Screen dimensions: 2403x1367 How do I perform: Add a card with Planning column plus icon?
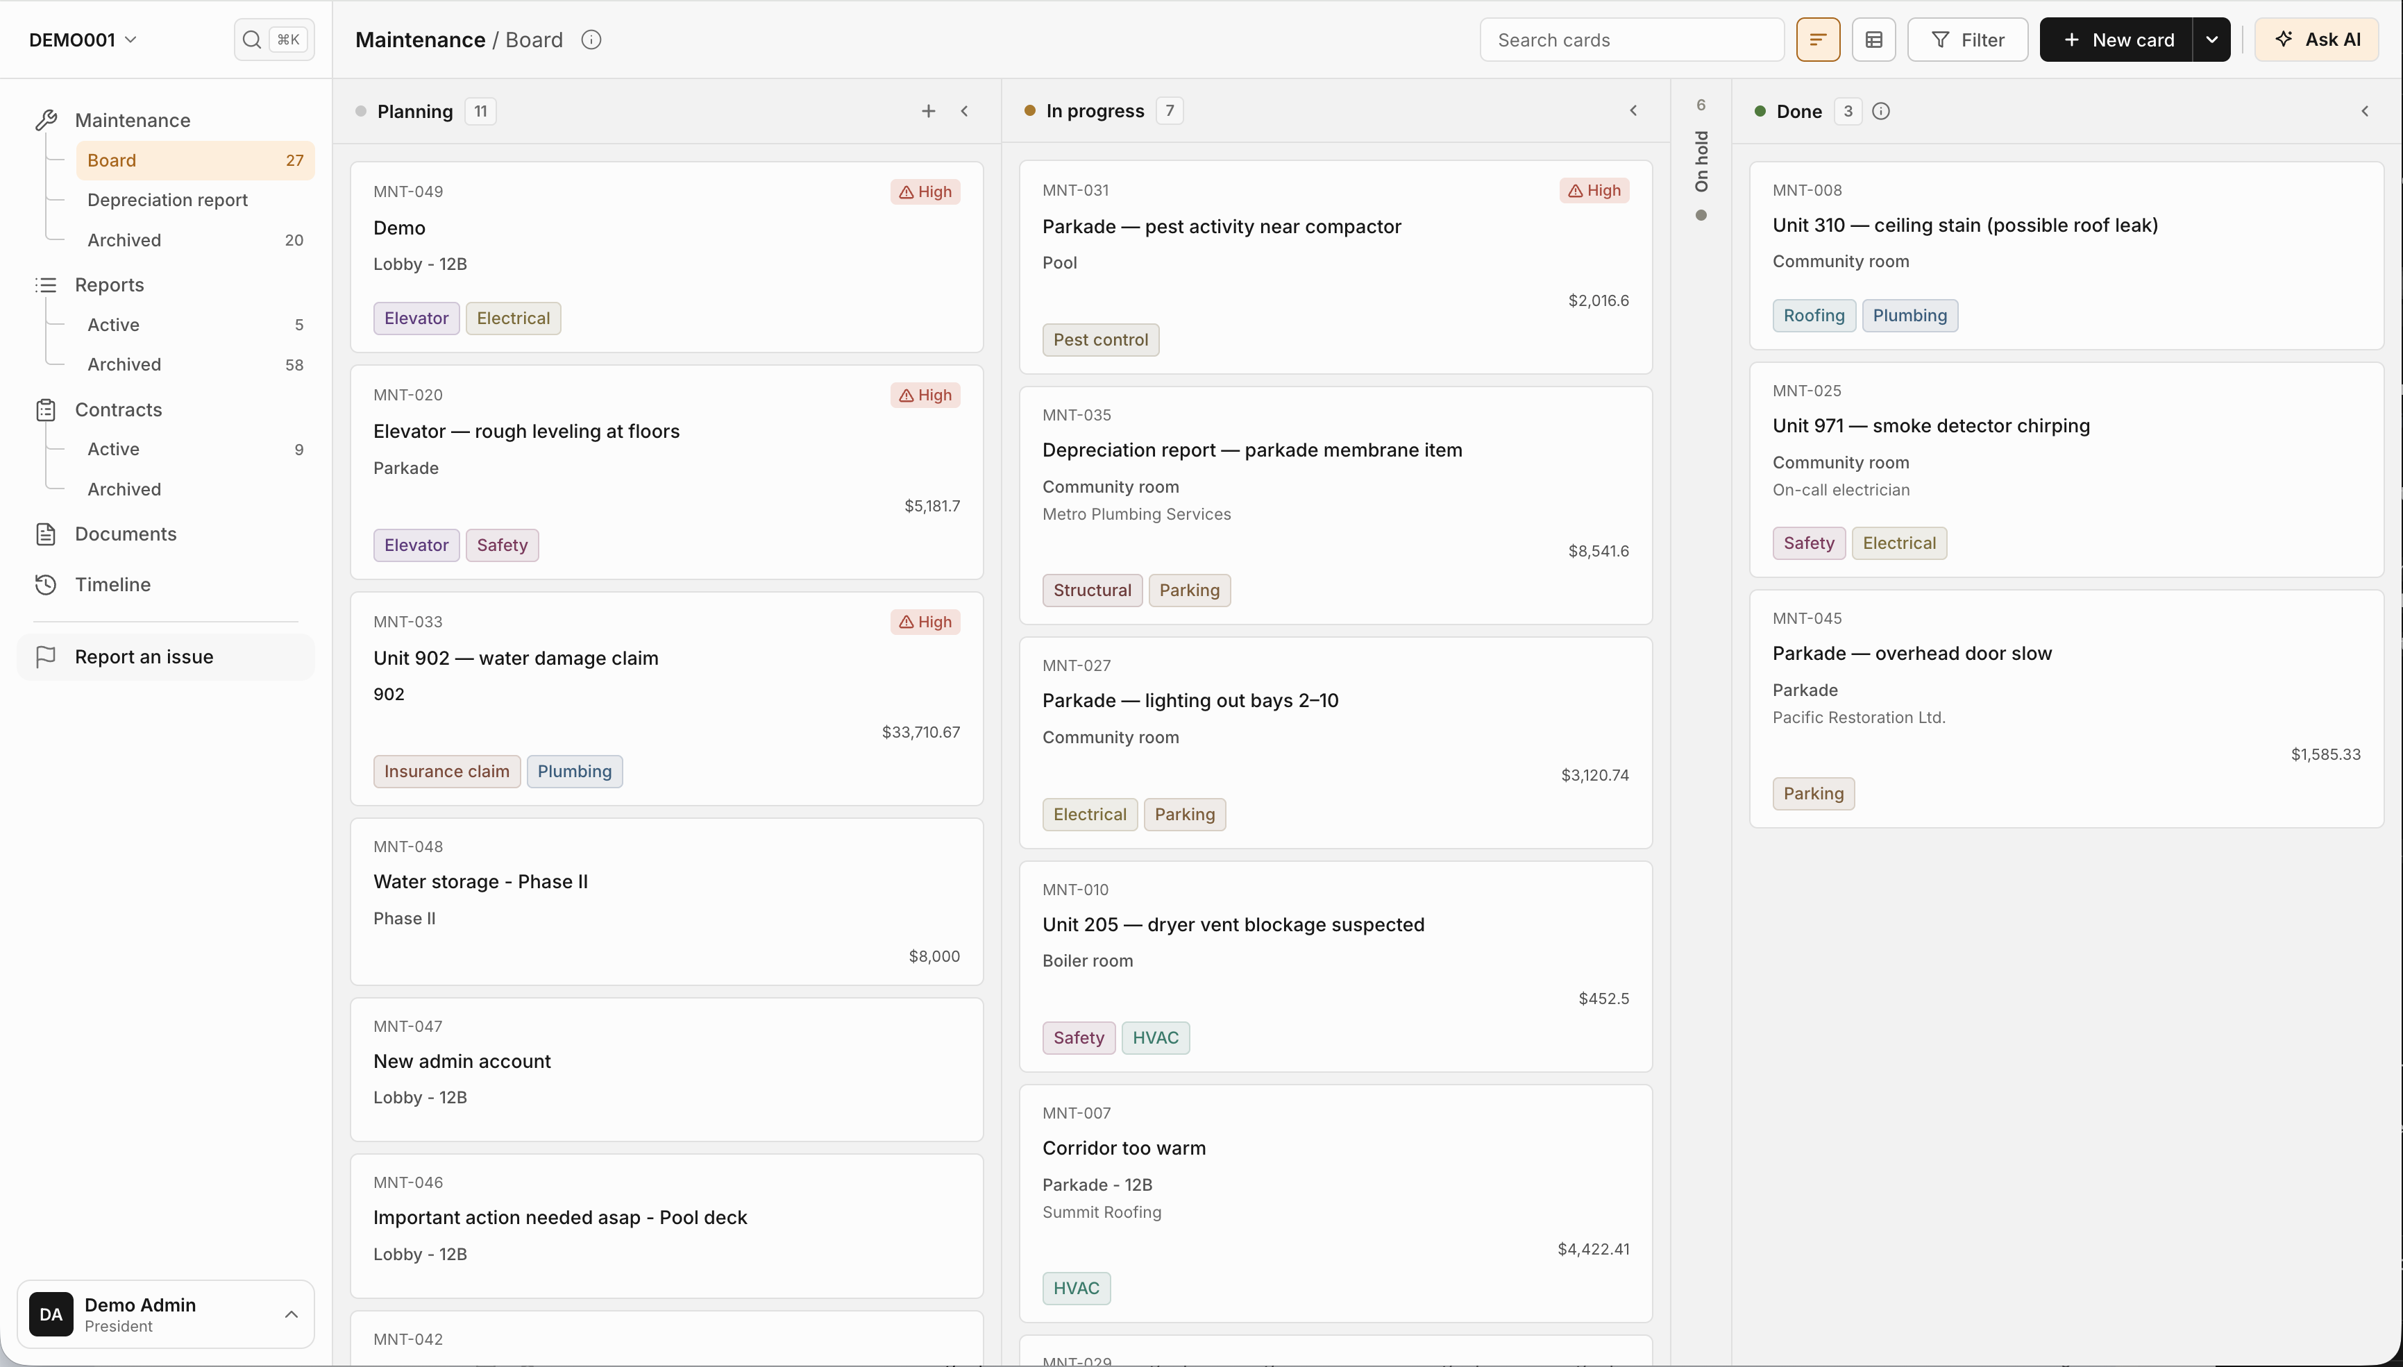pos(928,111)
